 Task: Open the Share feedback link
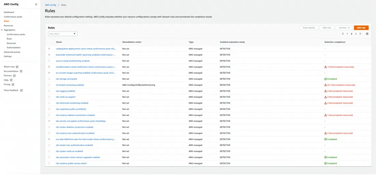[11, 90]
